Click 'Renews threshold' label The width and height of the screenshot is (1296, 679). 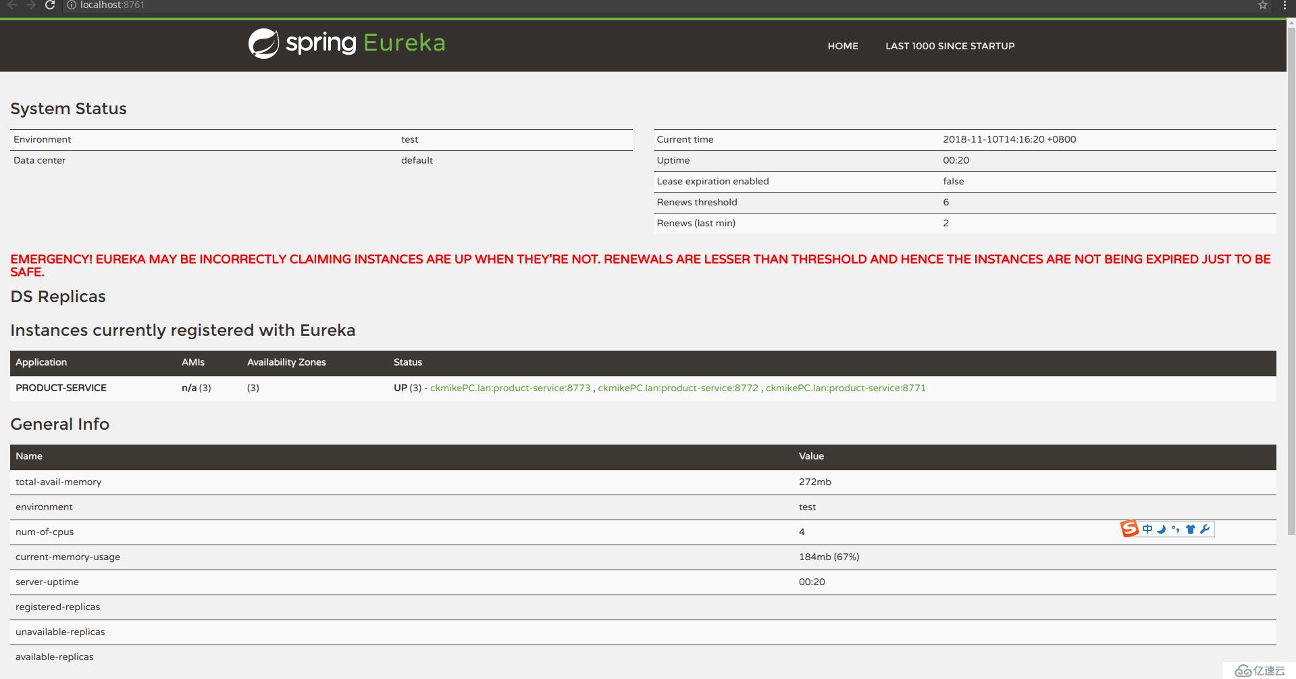[697, 202]
